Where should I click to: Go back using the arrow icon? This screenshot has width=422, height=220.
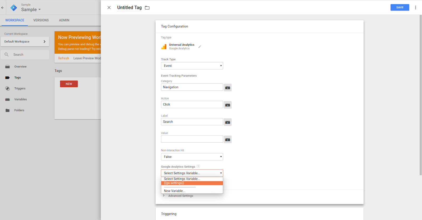point(3,8)
